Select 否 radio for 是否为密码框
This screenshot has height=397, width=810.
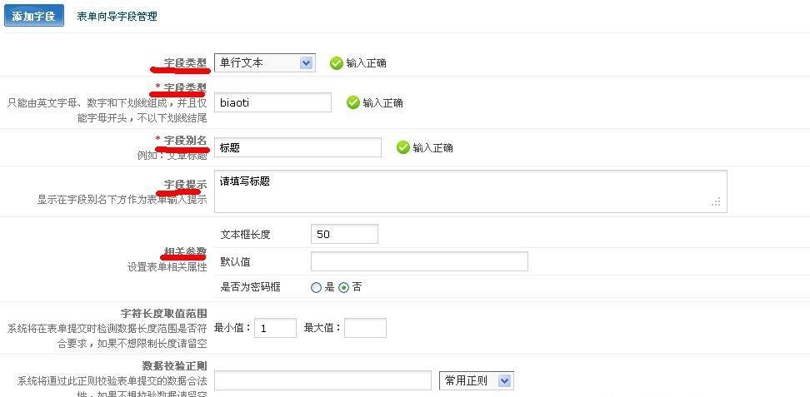click(343, 287)
